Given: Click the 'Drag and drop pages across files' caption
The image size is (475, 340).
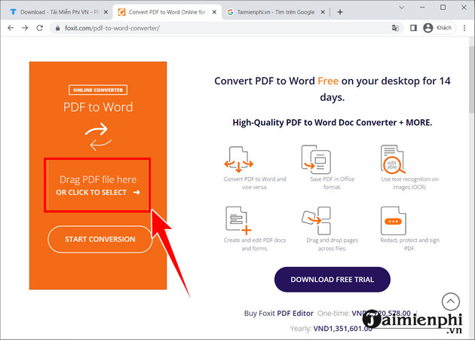Looking at the screenshot, I should pyautogui.click(x=332, y=244).
